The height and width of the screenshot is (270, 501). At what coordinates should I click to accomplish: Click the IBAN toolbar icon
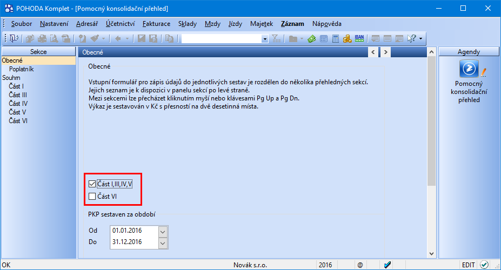(359, 39)
